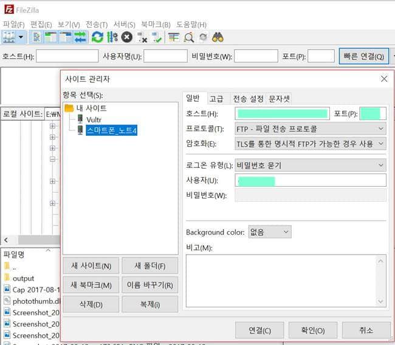Open the 로그온 유형(L) dropdown
395x345 pixels.
pyautogui.click(x=311, y=166)
